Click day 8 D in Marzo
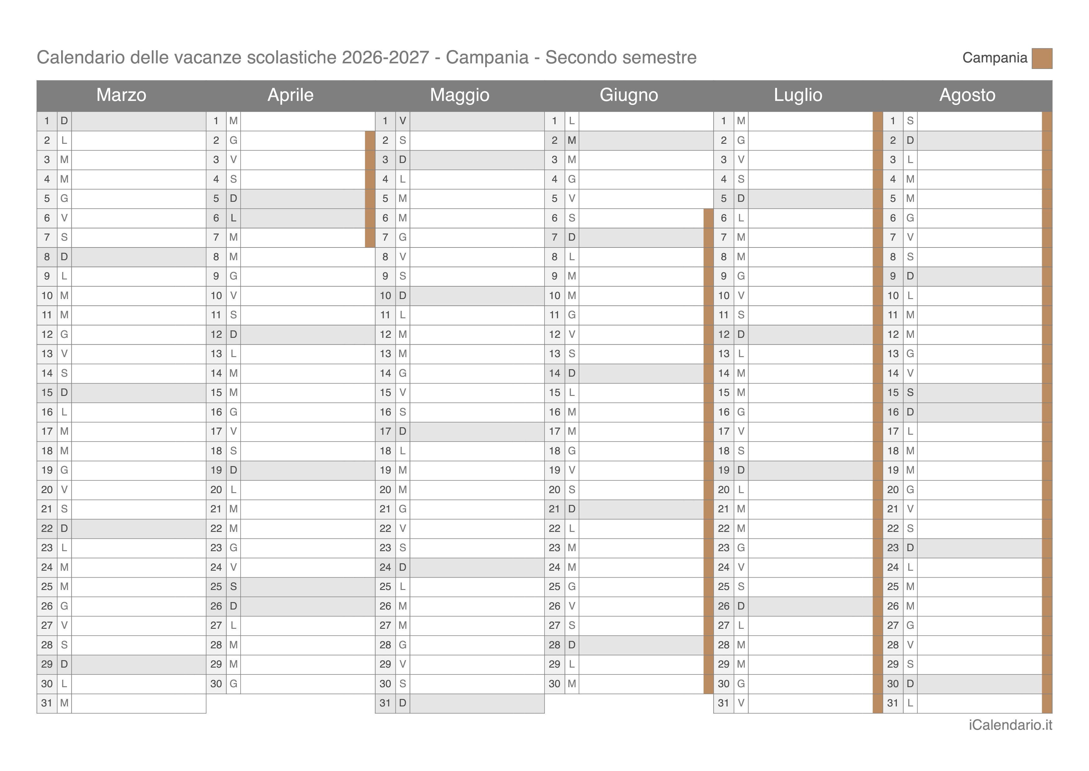1089x771 pixels. pos(121,257)
